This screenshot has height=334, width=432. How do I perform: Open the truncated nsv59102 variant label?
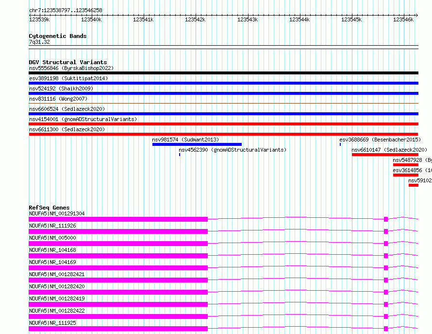point(420,180)
